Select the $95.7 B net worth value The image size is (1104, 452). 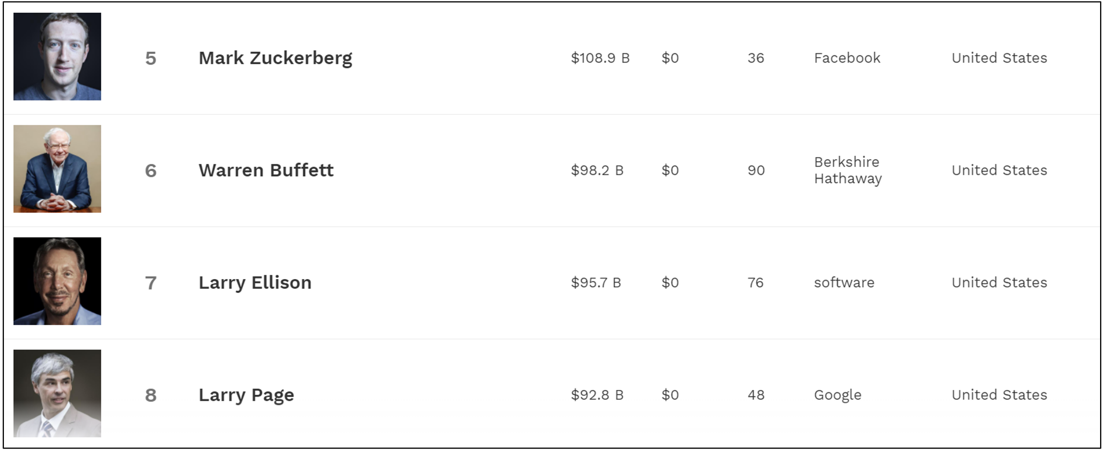596,283
